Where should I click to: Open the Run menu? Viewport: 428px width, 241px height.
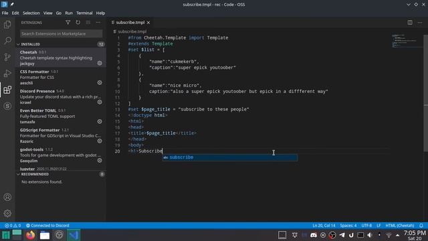click(69, 13)
